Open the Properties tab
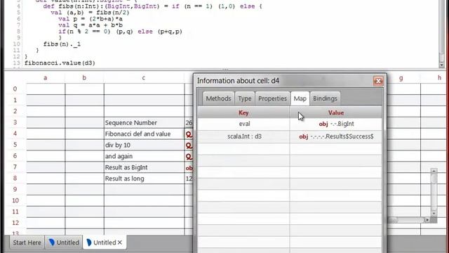This screenshot has height=253, width=449. click(272, 98)
